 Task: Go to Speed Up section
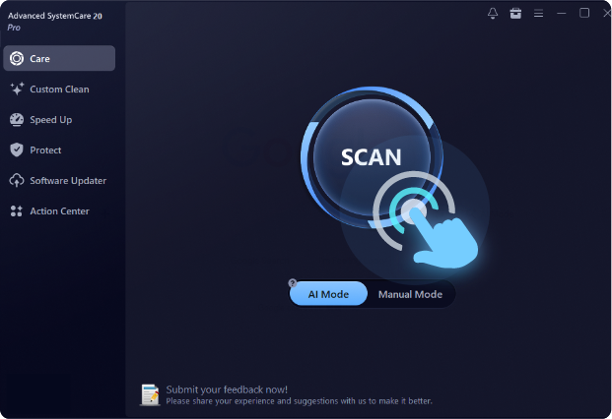59,120
